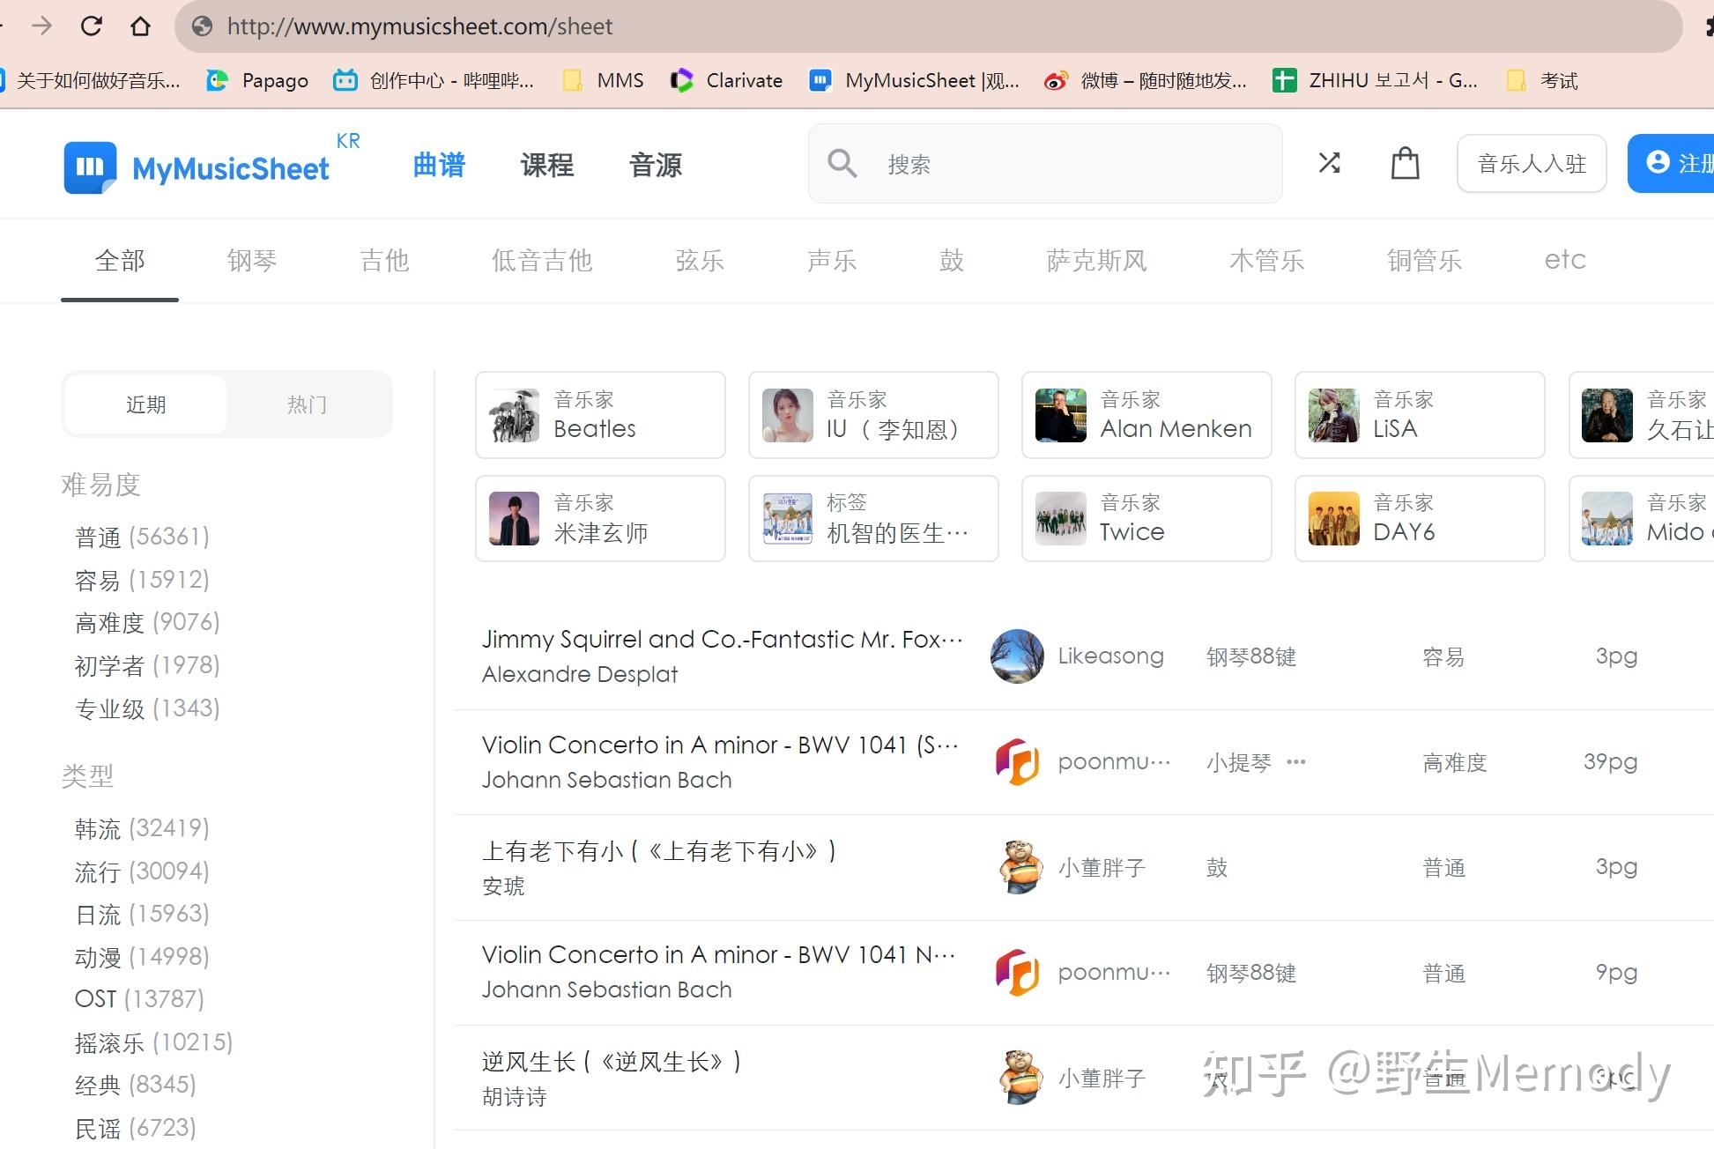Image resolution: width=1714 pixels, height=1149 pixels.
Task: Open the OST genre filter
Action: (138, 998)
